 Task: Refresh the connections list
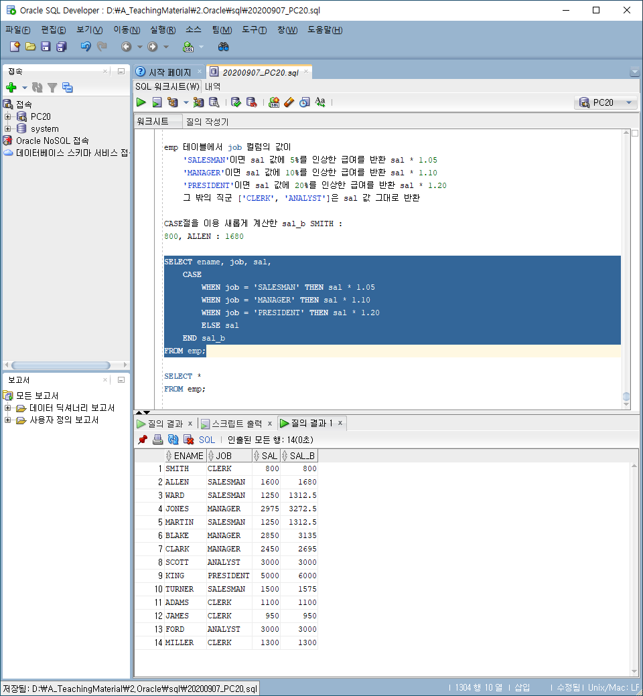tap(38, 88)
